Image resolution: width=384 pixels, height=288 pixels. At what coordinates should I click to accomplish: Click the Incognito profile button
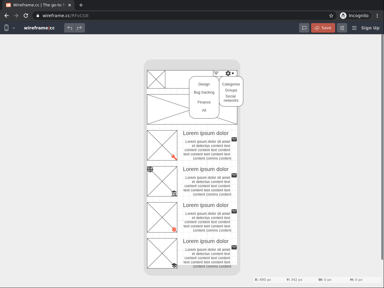(355, 16)
